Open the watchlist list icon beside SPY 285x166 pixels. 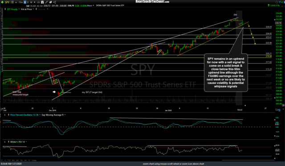tap(12, 2)
